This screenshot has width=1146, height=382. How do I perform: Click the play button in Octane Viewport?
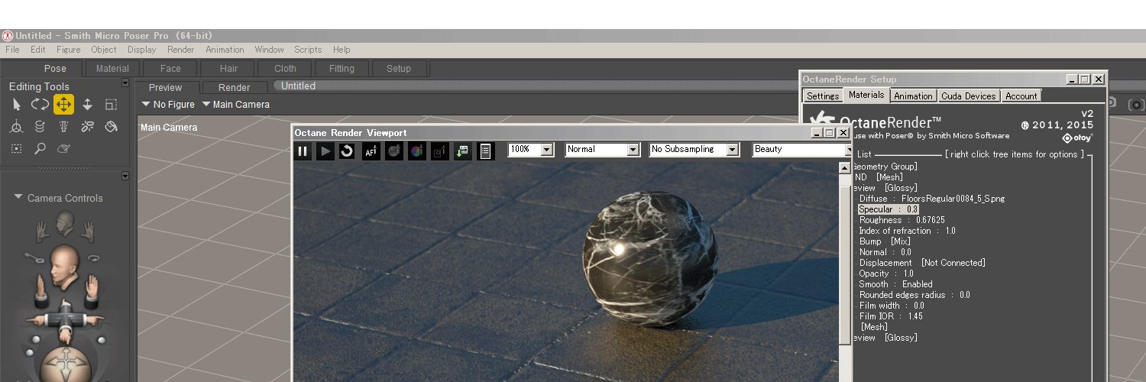[x=325, y=151]
